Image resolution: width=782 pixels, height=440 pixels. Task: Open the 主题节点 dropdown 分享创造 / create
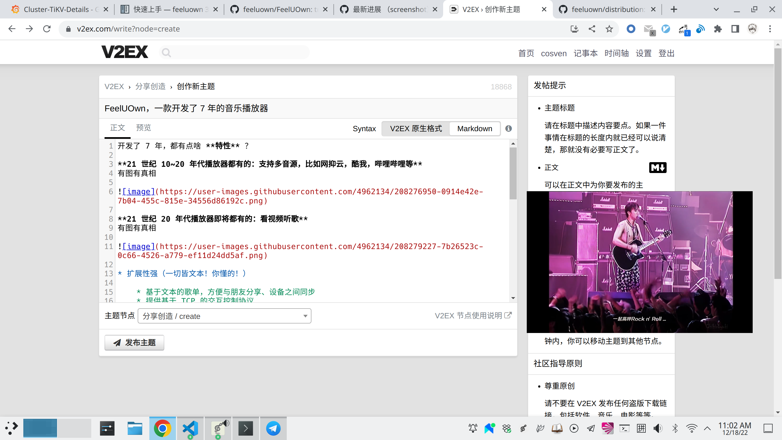(224, 316)
